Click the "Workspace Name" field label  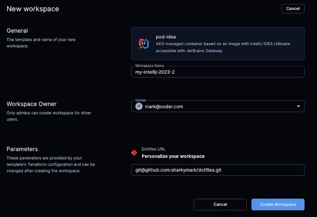pos(149,66)
